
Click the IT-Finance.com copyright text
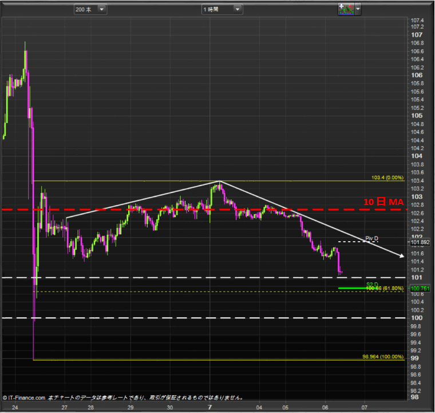click(24, 398)
